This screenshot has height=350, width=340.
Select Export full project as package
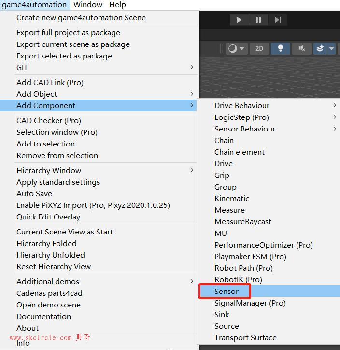[99, 33]
